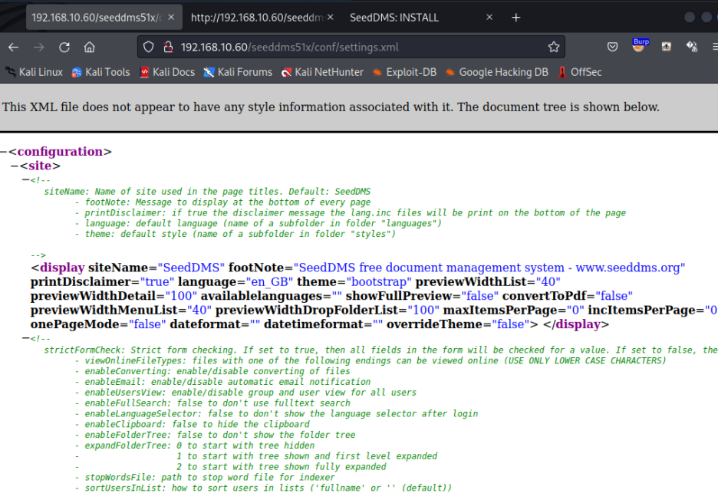The height and width of the screenshot is (503, 718).
Task: Open the Pocket save icon
Action: (612, 47)
